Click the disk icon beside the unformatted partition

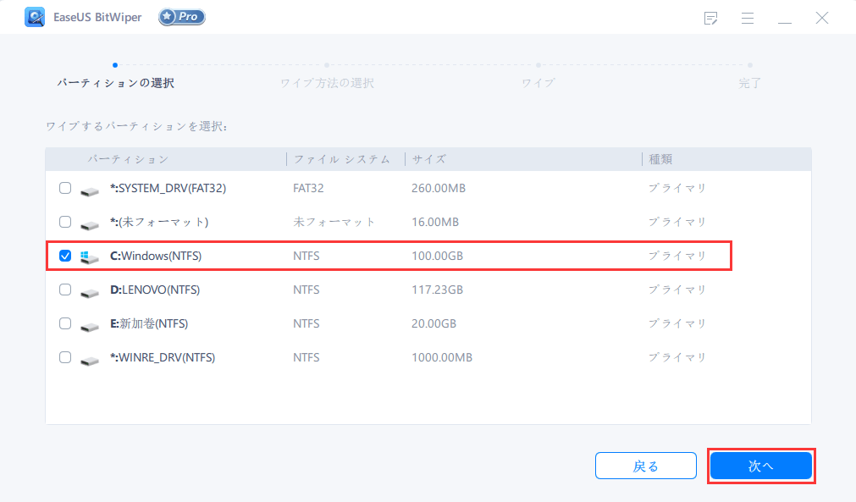click(89, 222)
